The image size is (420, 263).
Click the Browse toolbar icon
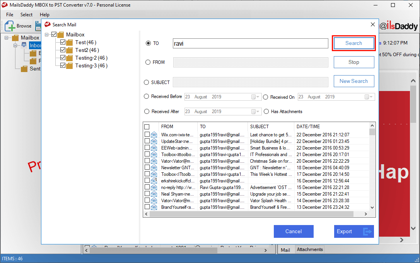pos(10,26)
